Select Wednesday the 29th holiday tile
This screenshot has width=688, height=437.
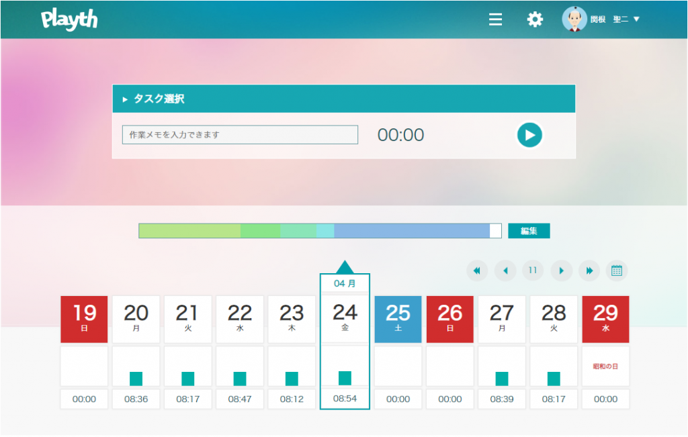(x=605, y=319)
